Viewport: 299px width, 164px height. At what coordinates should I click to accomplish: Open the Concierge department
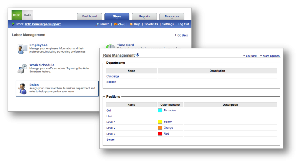coord(113,76)
